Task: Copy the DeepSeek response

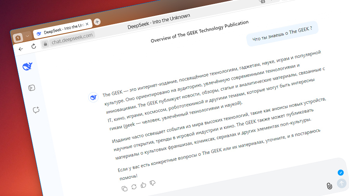Action: tap(124, 189)
